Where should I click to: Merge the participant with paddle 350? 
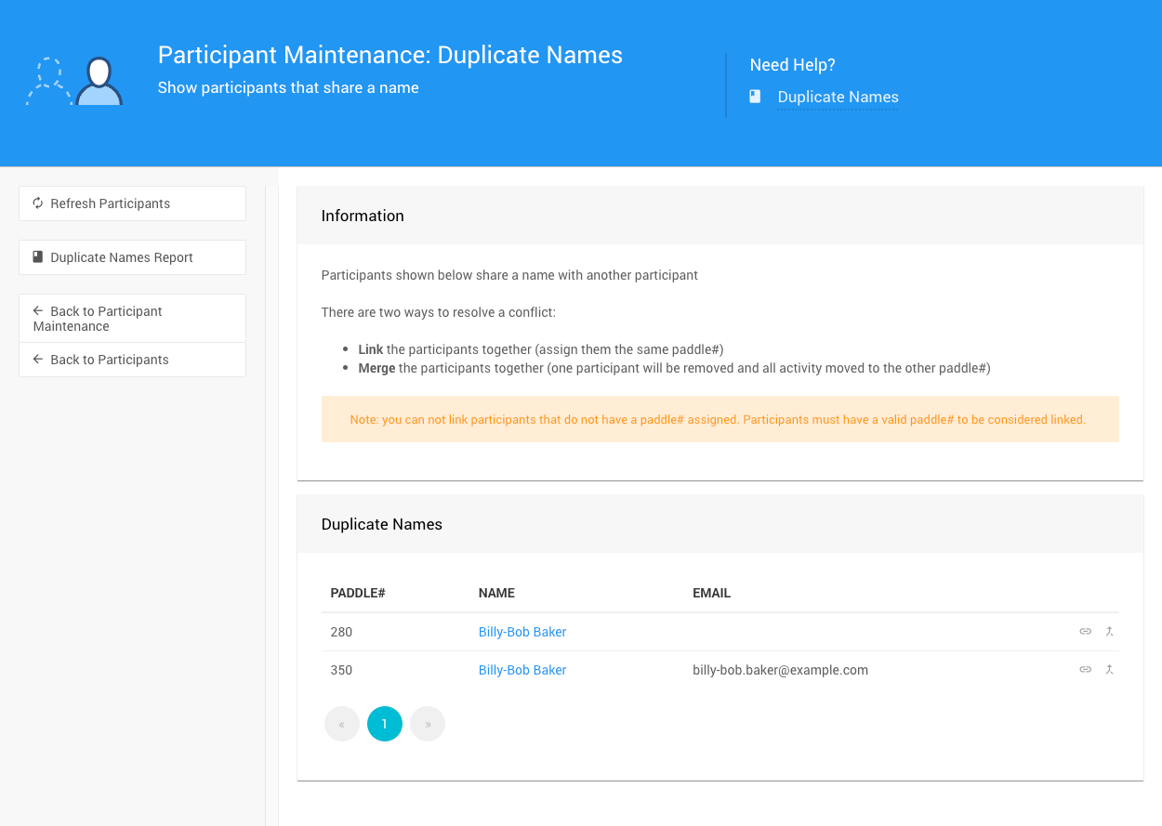click(1109, 670)
